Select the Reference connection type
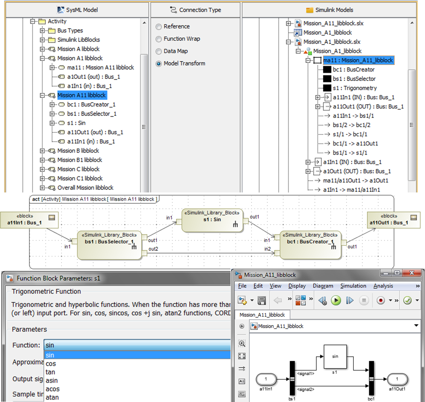The width and height of the screenshot is (425, 402). (159, 27)
